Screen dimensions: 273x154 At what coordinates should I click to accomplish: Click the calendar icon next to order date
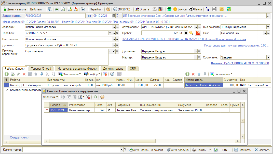tap(114, 16)
